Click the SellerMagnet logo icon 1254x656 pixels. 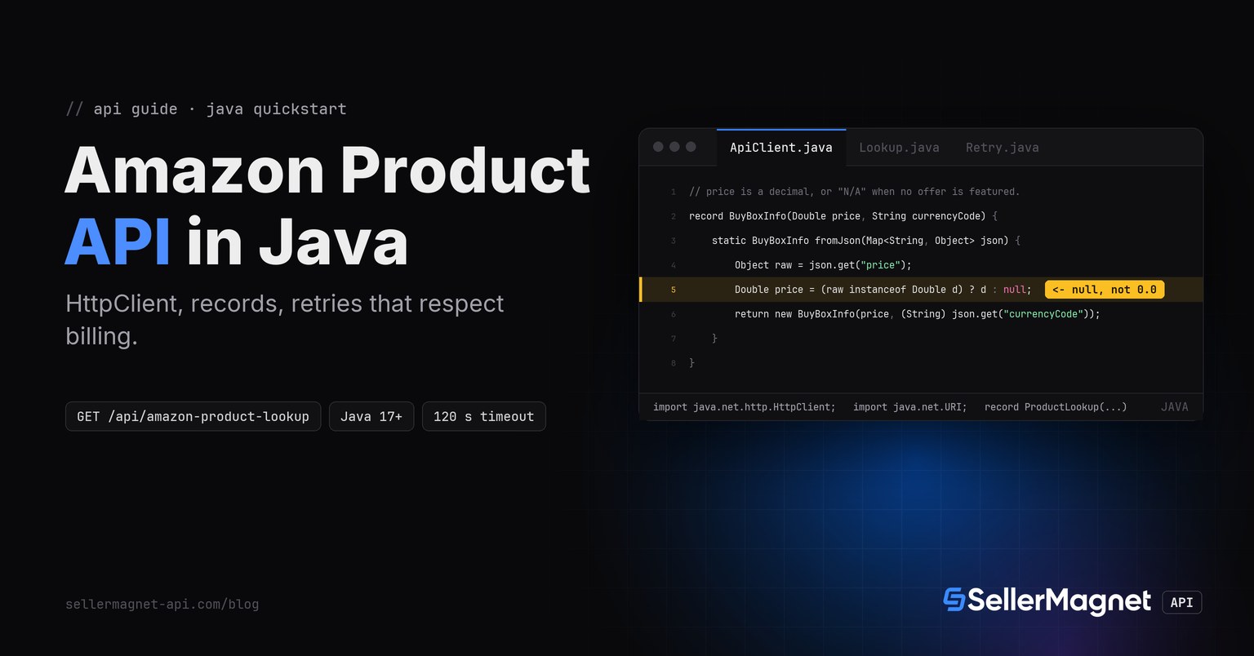point(954,600)
